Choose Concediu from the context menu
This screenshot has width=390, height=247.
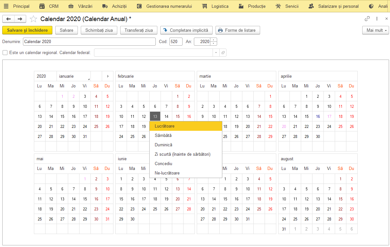tap(186, 163)
